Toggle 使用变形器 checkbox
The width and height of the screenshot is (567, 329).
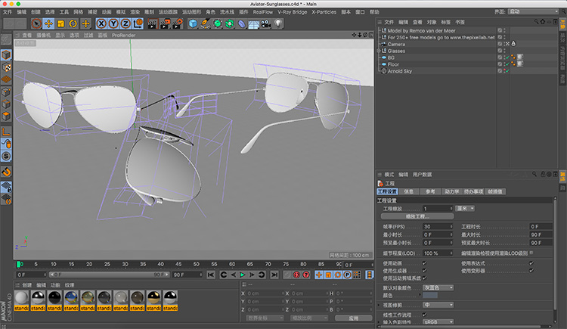[x=531, y=270]
